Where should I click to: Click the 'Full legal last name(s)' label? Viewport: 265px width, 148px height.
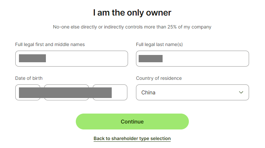[159, 44]
